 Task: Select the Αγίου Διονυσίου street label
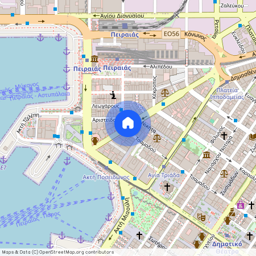pos(122,16)
